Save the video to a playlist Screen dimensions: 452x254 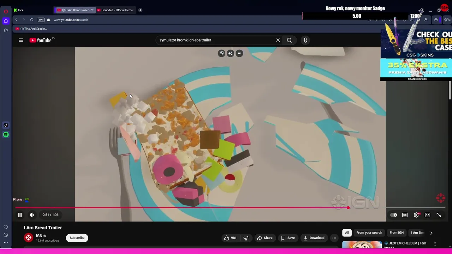pyautogui.click(x=288, y=238)
